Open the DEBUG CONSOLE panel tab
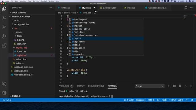This screenshot has height=110, width=196. coord(96,86)
